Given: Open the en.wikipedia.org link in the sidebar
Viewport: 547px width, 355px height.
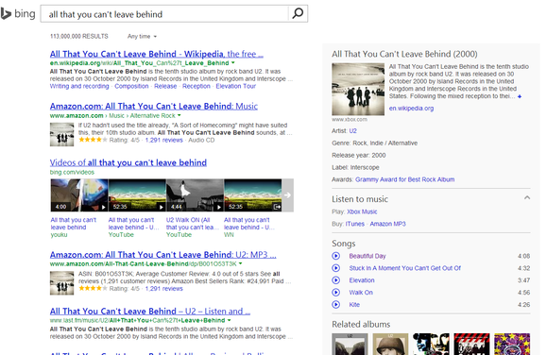Looking at the screenshot, I should (x=411, y=109).
